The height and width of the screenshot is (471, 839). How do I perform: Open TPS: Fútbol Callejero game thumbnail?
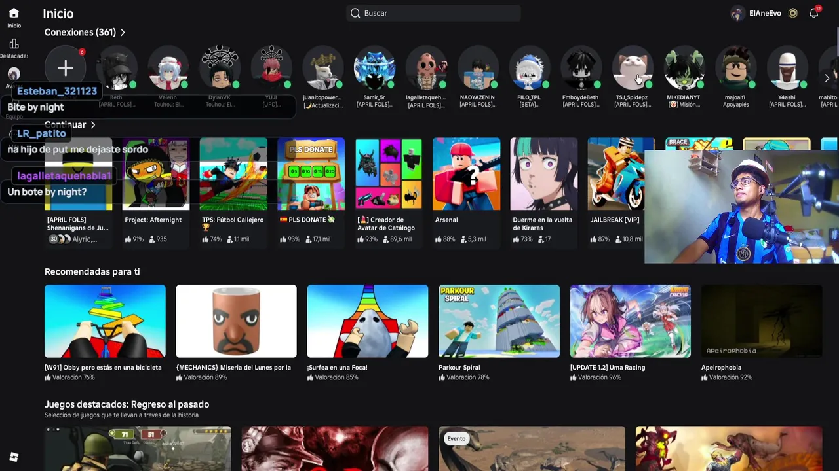click(233, 174)
